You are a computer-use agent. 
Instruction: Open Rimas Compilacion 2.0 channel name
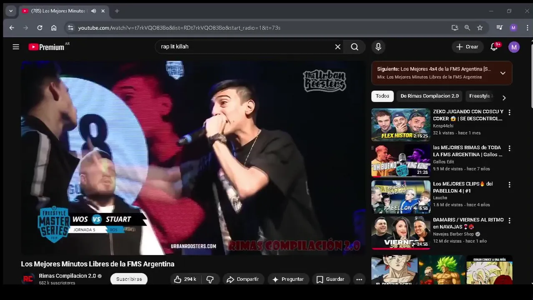[x=68, y=276]
